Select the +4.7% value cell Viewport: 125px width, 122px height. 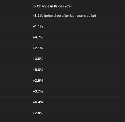click(x=38, y=37)
